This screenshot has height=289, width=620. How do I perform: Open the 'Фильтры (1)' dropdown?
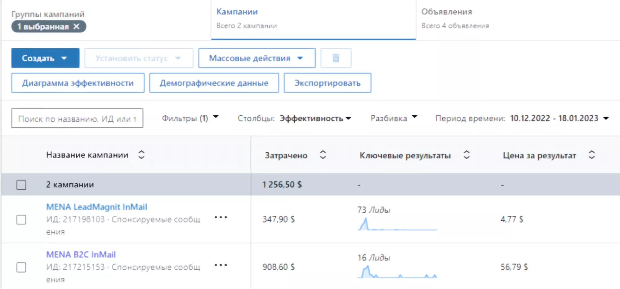[x=190, y=118]
